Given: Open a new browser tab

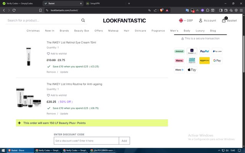Looking at the screenshot, I should click(x=129, y=3).
